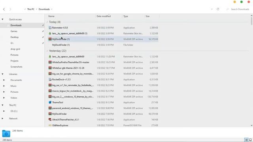Select the file name RocketDock-v1.3.5

coord(61,79)
